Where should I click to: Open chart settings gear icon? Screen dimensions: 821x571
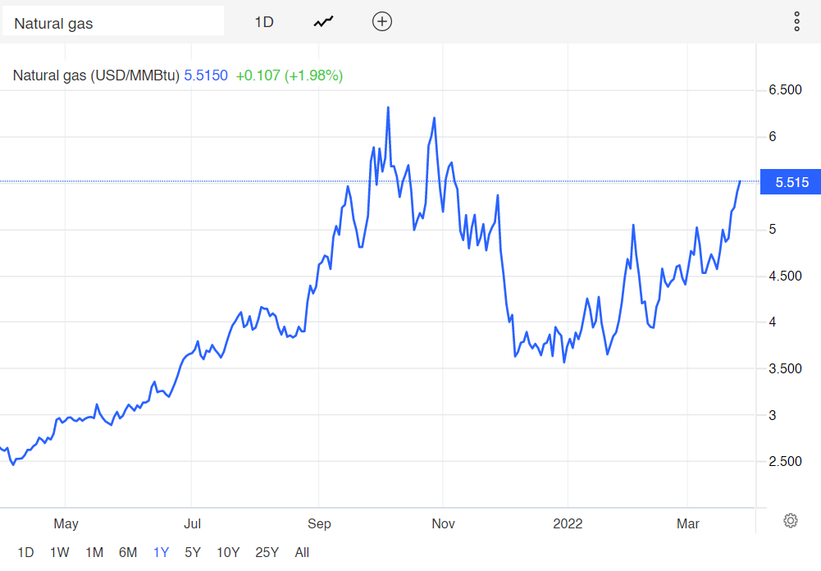pos(791,520)
